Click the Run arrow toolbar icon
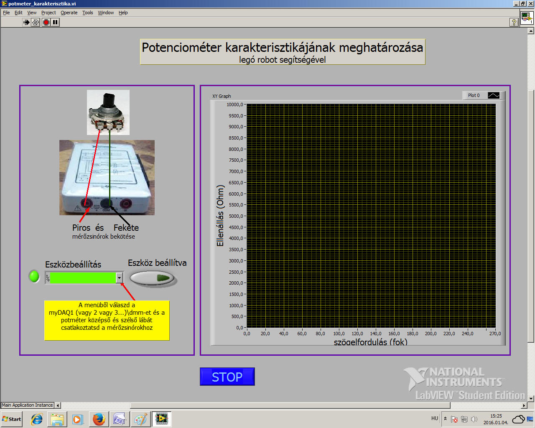 (x=26, y=22)
